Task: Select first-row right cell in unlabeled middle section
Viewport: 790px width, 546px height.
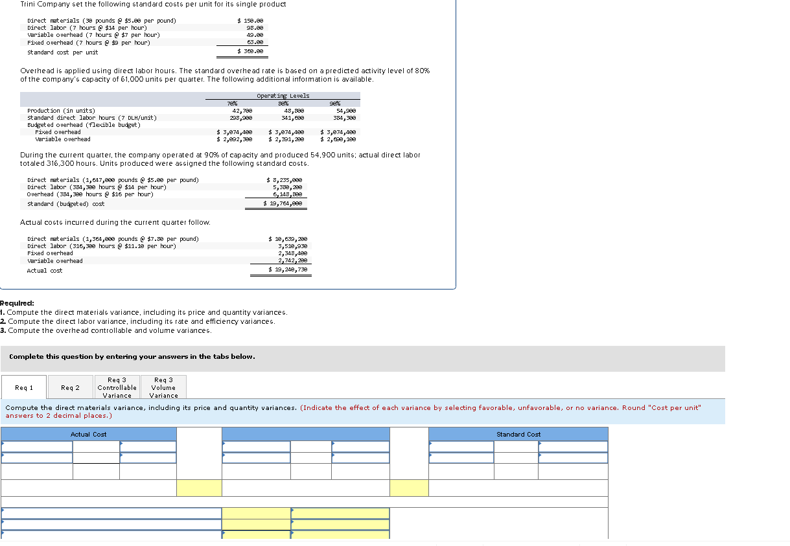Action: 360,447
